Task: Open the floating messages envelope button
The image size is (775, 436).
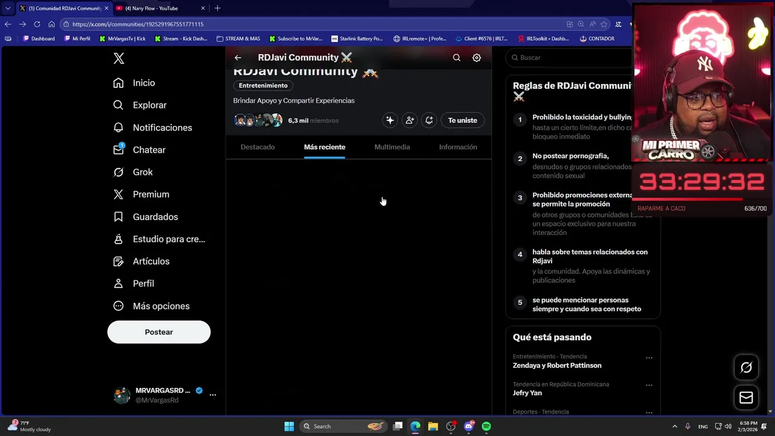Action: (x=746, y=397)
